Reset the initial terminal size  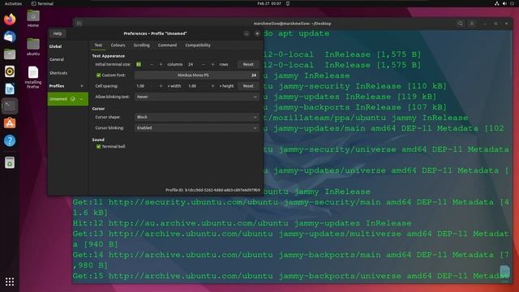pos(248,64)
